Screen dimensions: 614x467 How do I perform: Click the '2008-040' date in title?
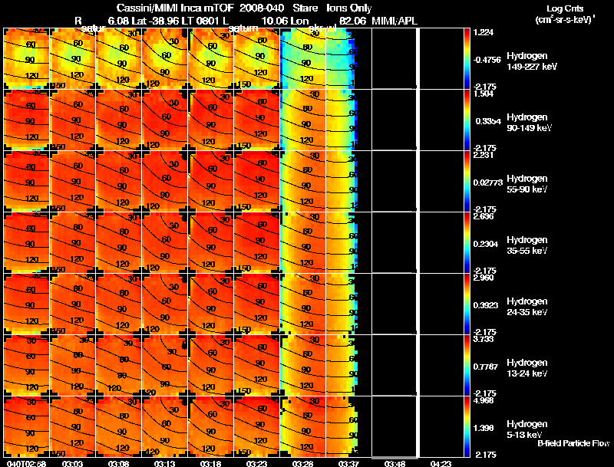click(x=262, y=8)
